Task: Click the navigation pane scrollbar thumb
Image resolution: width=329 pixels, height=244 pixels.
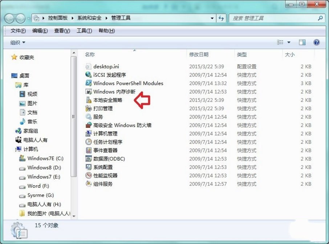Action: pos(74,117)
